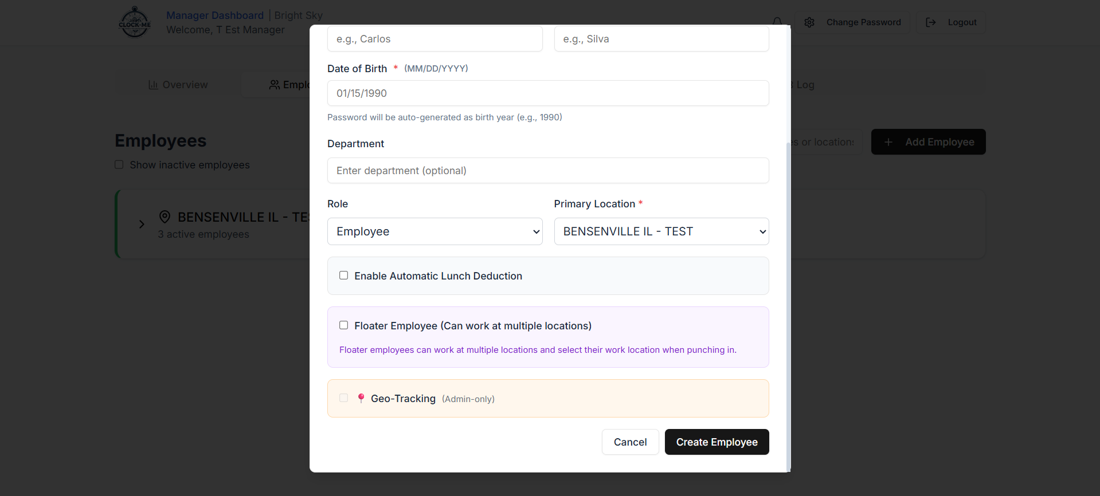Click the Department optional input field
This screenshot has width=1100, height=496.
coord(548,171)
